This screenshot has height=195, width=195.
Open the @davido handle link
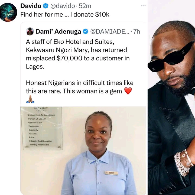tap(63, 6)
